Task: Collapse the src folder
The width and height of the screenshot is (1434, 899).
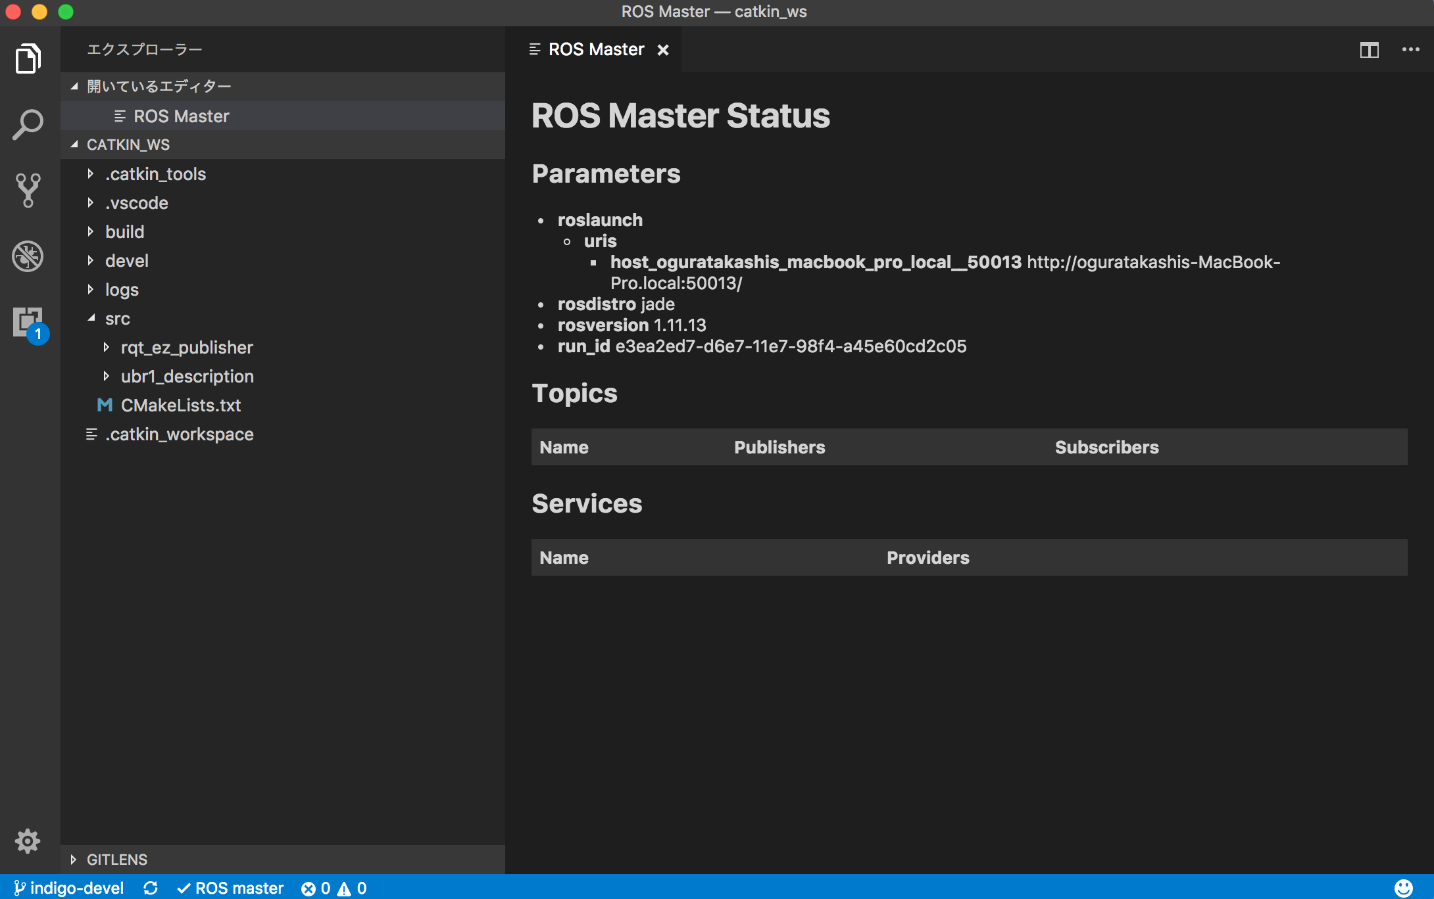Action: [x=283, y=318]
